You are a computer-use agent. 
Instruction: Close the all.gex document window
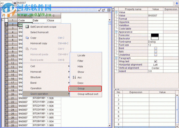click(109, 10)
